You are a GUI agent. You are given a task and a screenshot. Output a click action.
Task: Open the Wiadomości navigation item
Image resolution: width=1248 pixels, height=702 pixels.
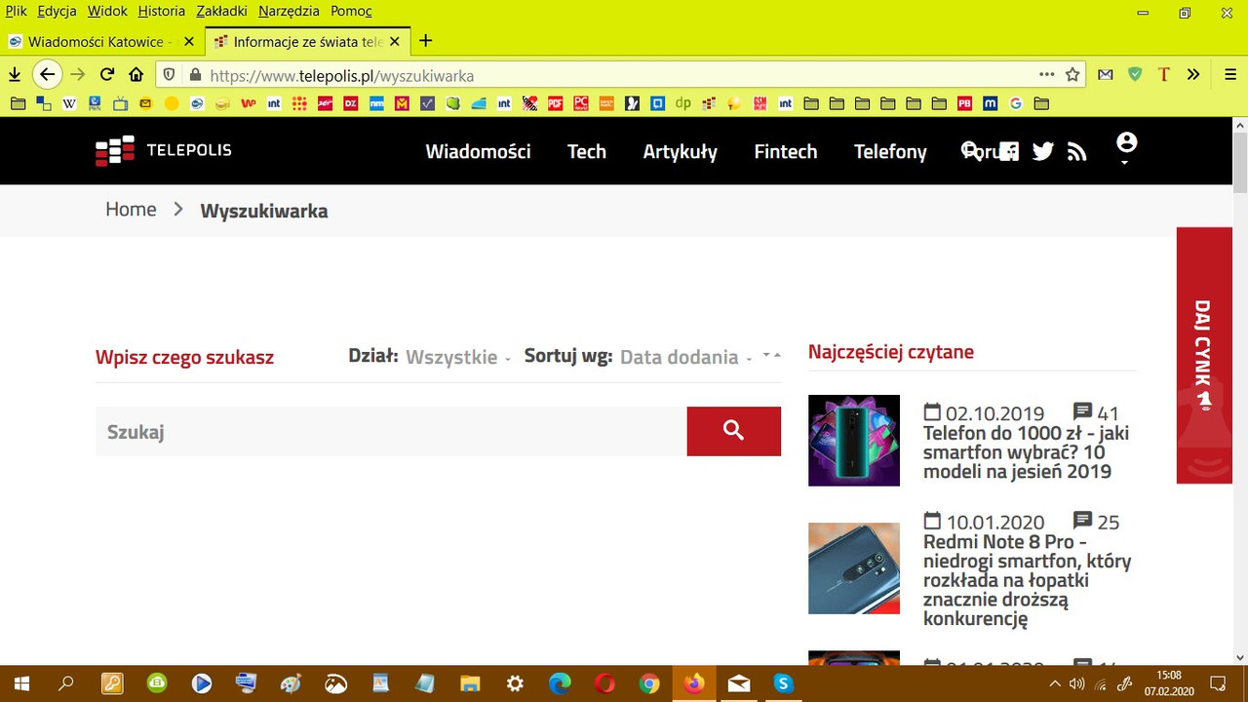point(478,151)
